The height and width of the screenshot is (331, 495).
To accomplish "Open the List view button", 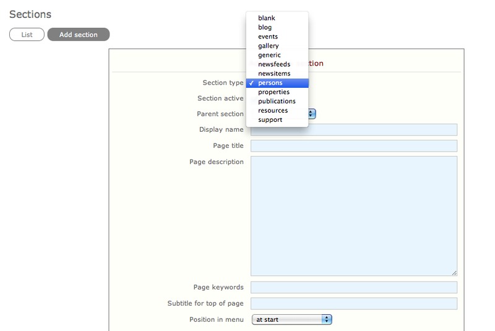I will pyautogui.click(x=27, y=35).
